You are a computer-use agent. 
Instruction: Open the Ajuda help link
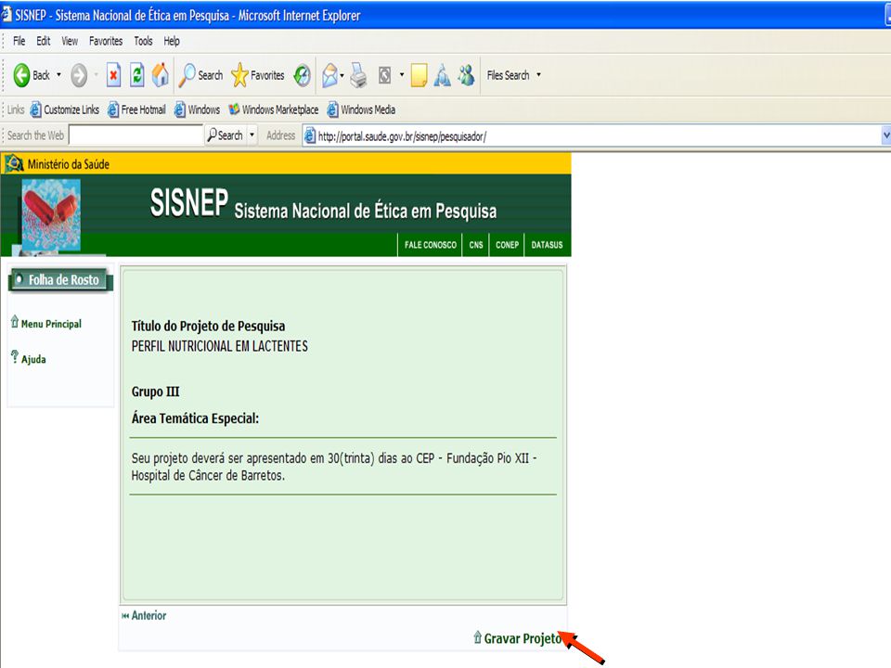click(x=33, y=359)
